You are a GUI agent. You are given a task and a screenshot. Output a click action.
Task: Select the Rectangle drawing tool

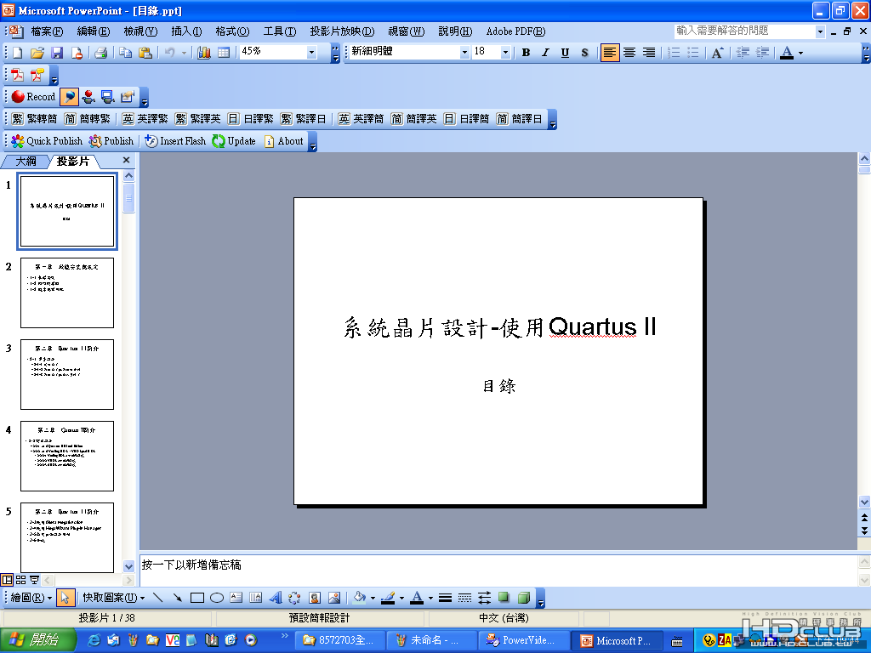(x=197, y=598)
